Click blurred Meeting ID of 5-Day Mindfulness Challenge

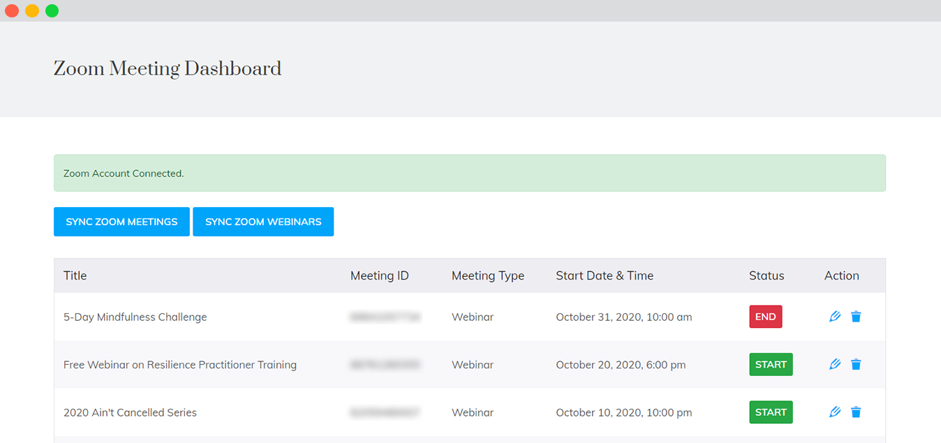coord(385,317)
